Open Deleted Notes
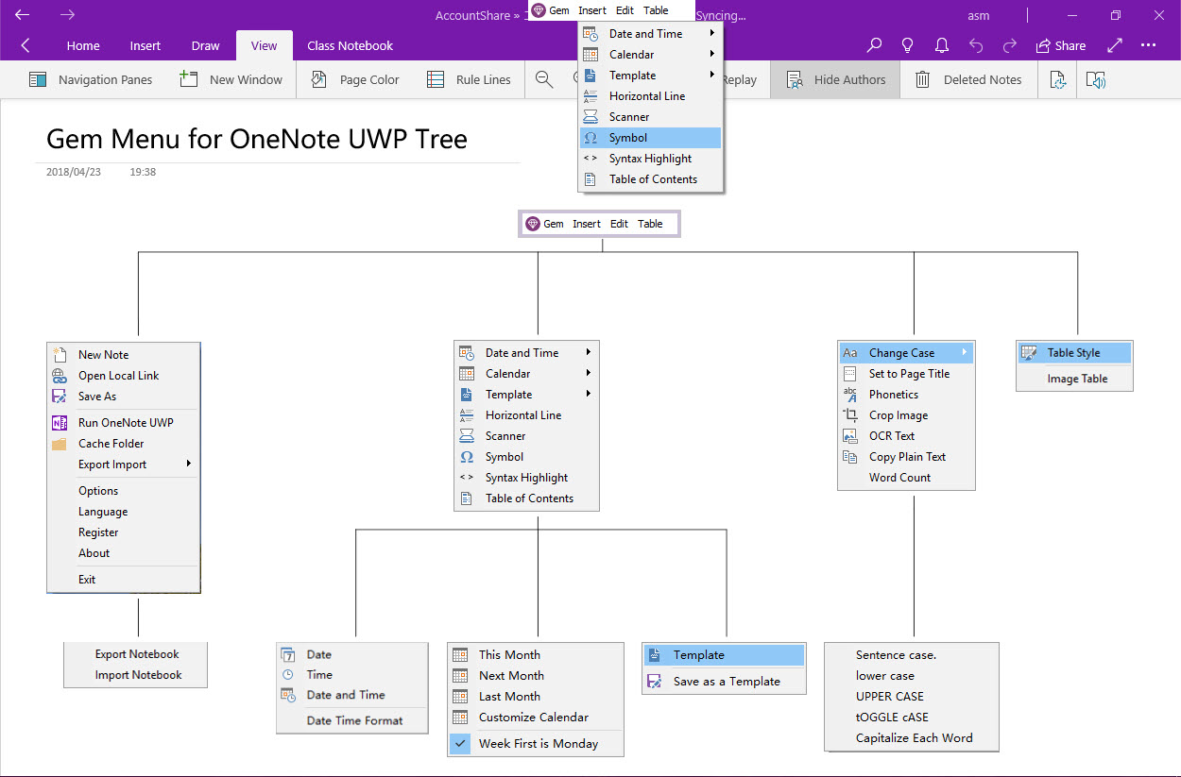The width and height of the screenshot is (1181, 777). pyautogui.click(x=968, y=79)
